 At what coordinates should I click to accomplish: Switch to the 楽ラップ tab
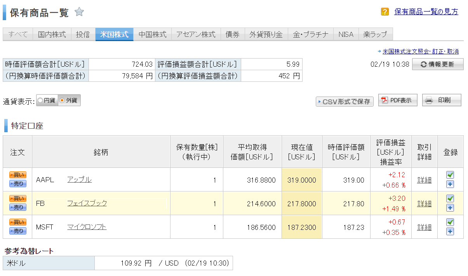pyautogui.click(x=375, y=34)
